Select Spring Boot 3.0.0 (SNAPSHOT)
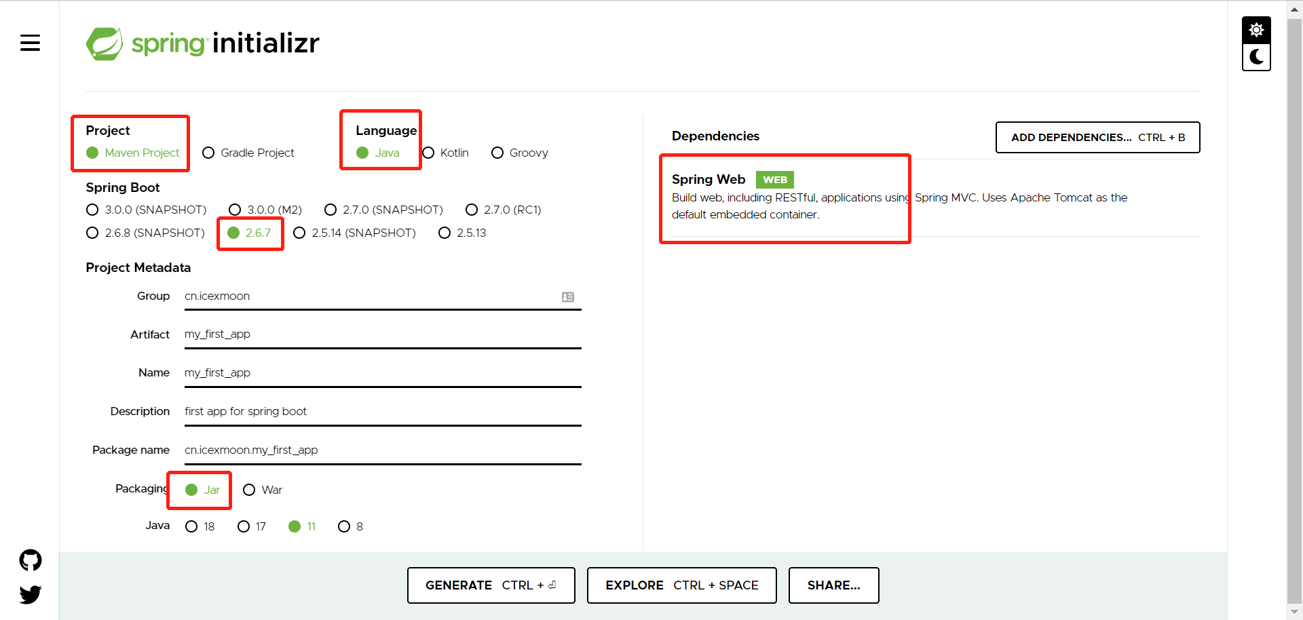This screenshot has height=620, width=1303. (147, 210)
